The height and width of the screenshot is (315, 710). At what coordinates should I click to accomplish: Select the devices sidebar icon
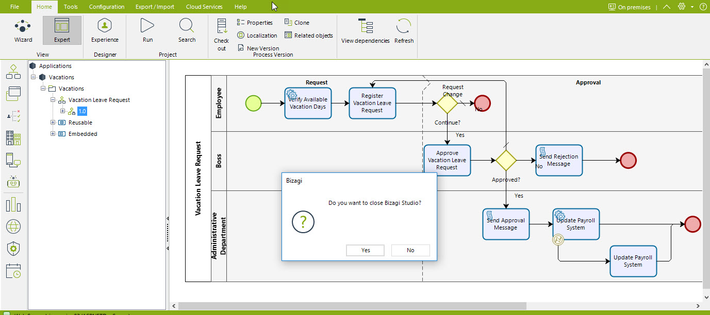coord(13,160)
